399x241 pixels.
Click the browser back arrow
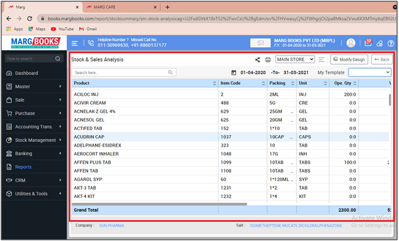point(9,18)
